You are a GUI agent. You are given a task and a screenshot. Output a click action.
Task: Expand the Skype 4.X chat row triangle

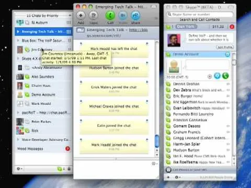18,58
